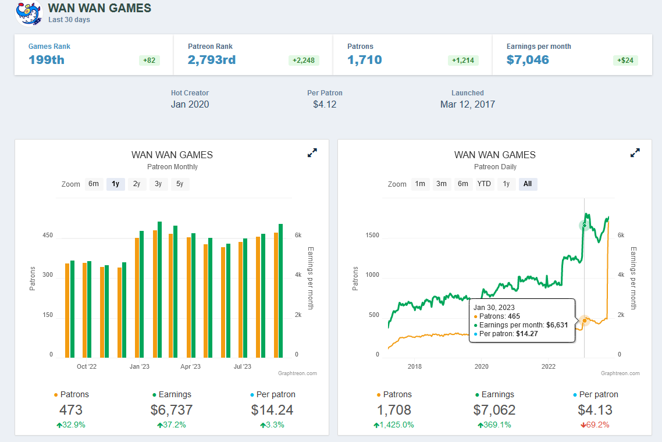Toggle Per patron series in monthly legend
The width and height of the screenshot is (662, 442).
pos(272,394)
